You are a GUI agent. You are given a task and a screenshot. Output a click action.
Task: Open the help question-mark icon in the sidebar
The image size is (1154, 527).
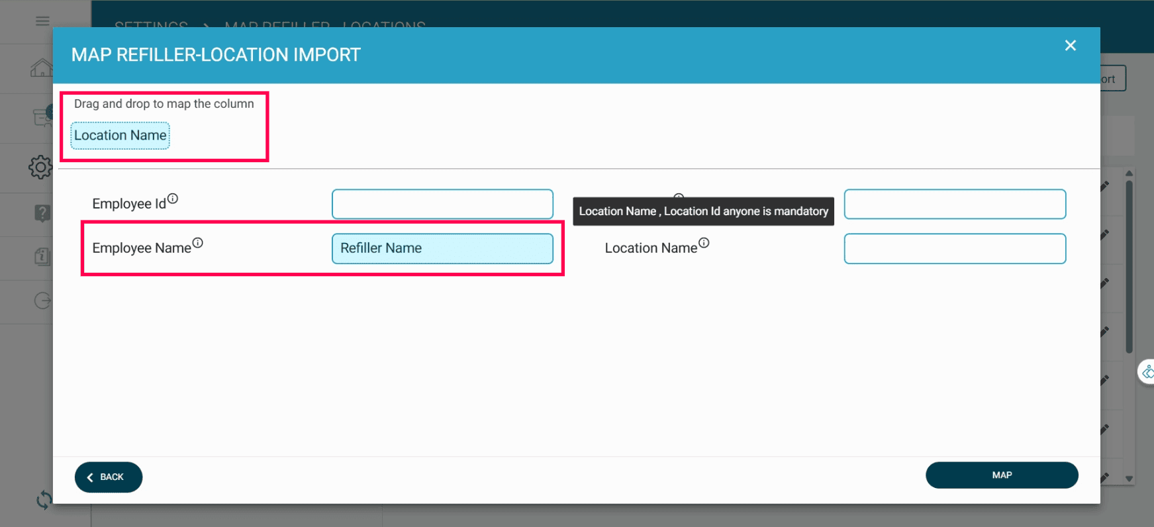[42, 213]
